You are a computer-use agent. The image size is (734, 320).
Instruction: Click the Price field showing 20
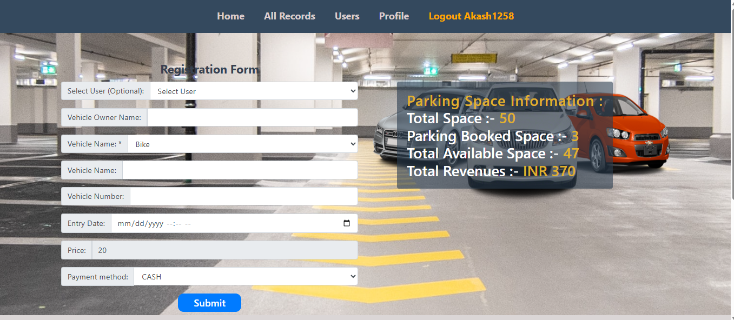[224, 250]
